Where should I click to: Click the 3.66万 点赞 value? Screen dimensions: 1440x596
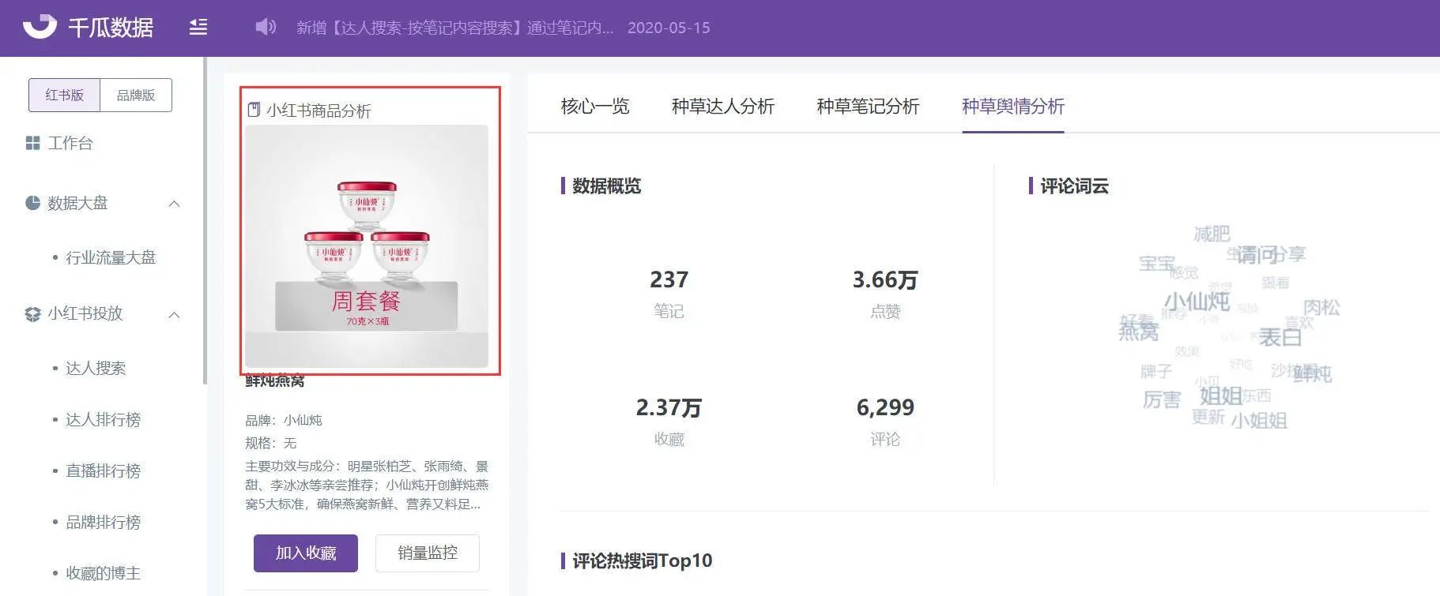[x=885, y=279]
